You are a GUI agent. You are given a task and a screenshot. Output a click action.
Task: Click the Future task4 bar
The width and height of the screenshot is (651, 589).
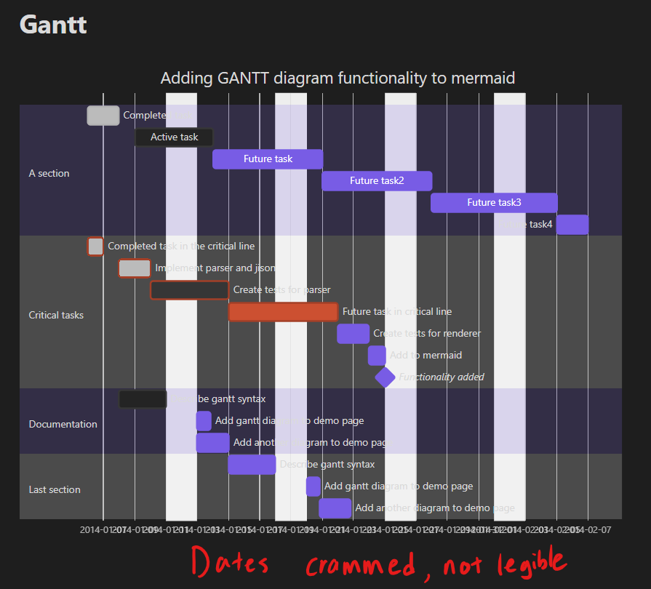pyautogui.click(x=572, y=224)
